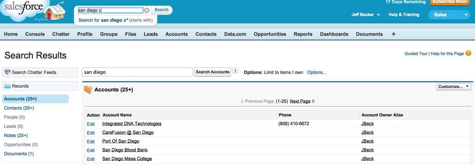
Task: Open Help & Training
Action: pyautogui.click(x=404, y=14)
